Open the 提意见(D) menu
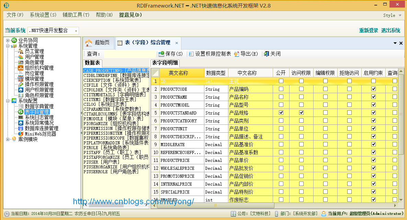407x220 pixels. (131, 15)
